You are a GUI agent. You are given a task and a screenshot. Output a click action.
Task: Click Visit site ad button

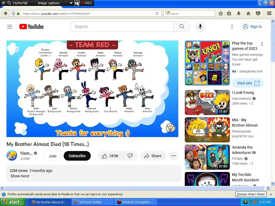click(248, 83)
